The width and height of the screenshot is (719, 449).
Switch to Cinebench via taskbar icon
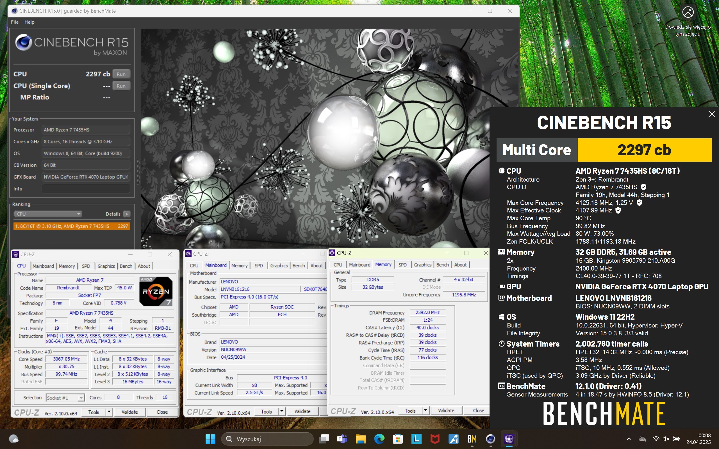click(x=491, y=439)
